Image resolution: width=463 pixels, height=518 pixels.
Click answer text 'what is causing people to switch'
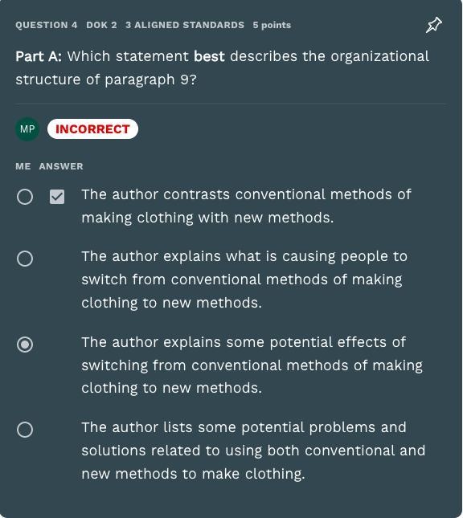pyautogui.click(x=244, y=279)
